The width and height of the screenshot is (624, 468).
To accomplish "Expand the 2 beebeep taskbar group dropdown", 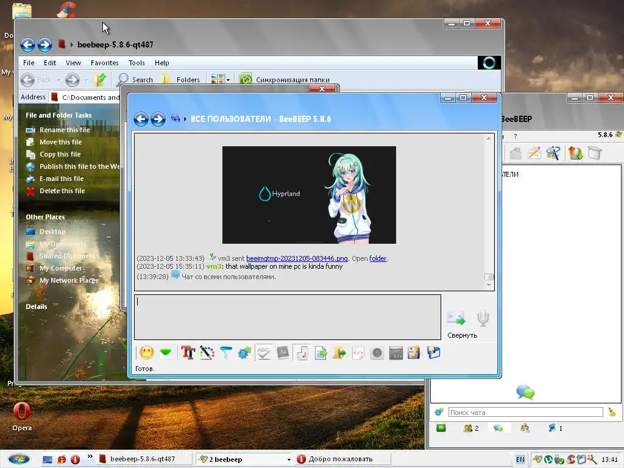I will point(289,459).
